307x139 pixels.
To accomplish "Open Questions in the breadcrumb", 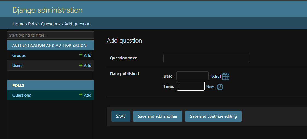I will click(x=51, y=24).
